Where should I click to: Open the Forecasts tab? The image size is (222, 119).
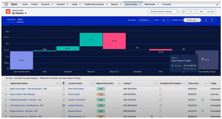[166, 4]
